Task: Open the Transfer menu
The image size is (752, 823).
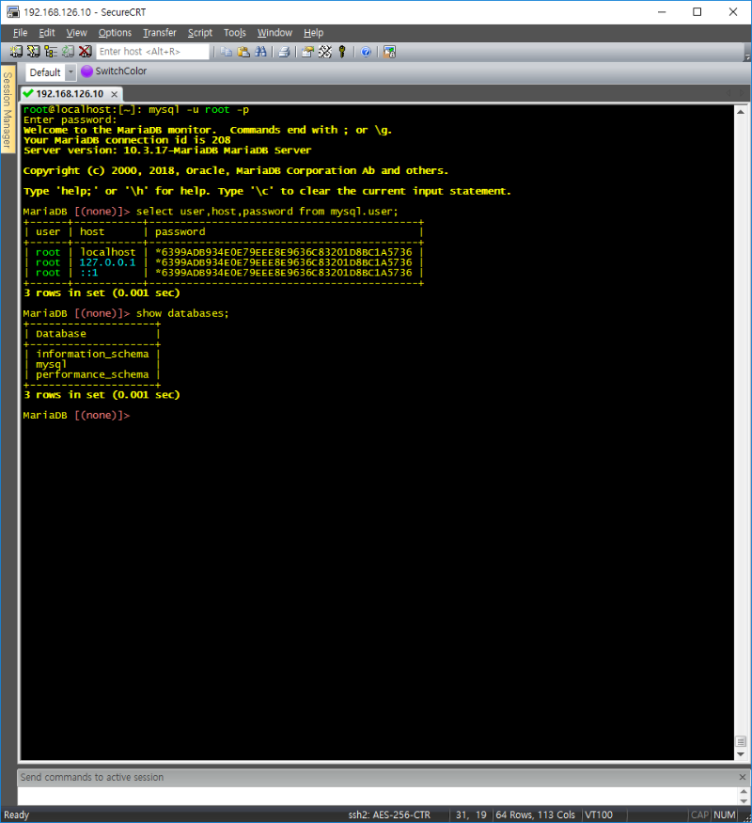Action: [159, 33]
